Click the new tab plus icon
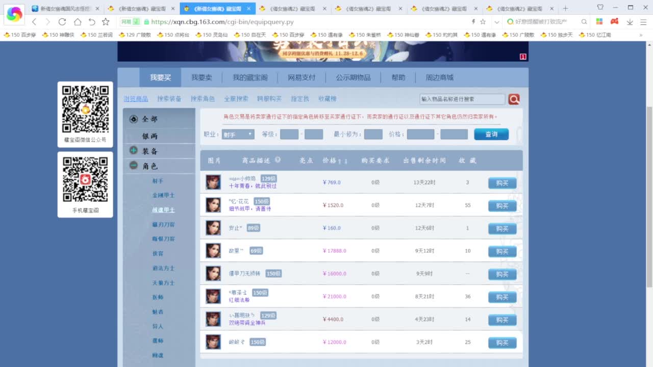The image size is (653, 367). tap(565, 9)
